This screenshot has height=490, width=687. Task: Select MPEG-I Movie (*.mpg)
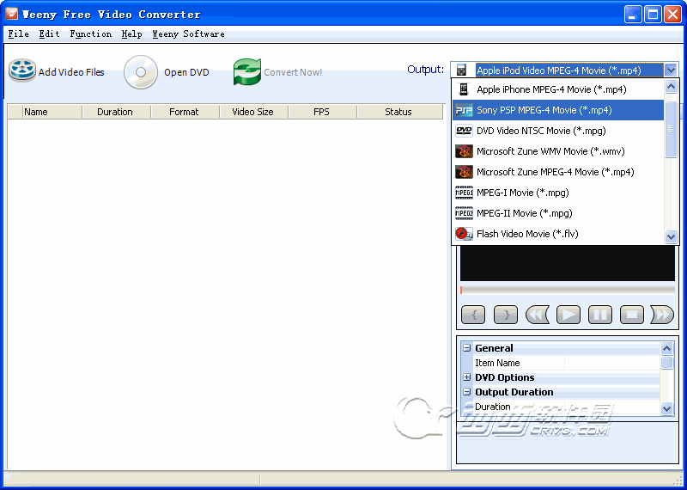(558, 193)
